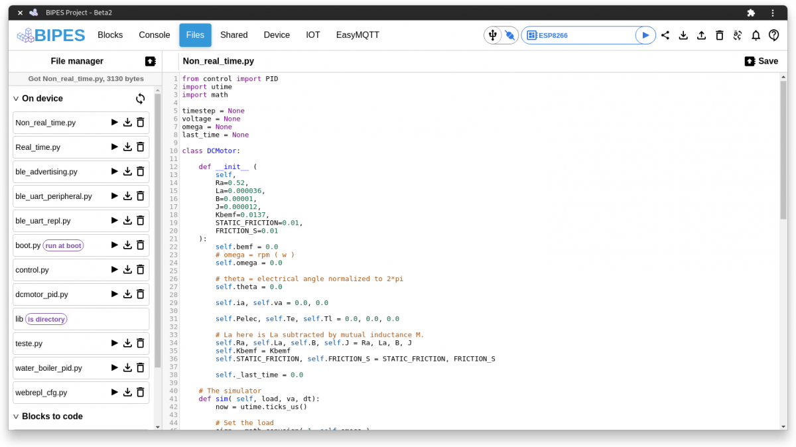This screenshot has height=447, width=796.
Task: Open the help question mark icon
Action: (x=773, y=35)
